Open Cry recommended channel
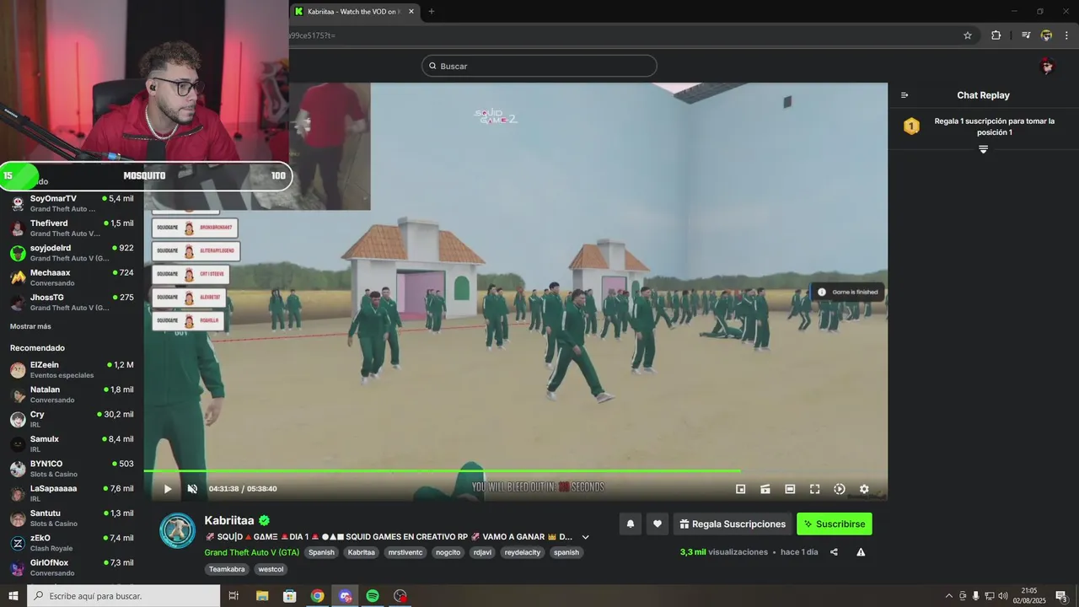1079x607 pixels. tap(72, 419)
